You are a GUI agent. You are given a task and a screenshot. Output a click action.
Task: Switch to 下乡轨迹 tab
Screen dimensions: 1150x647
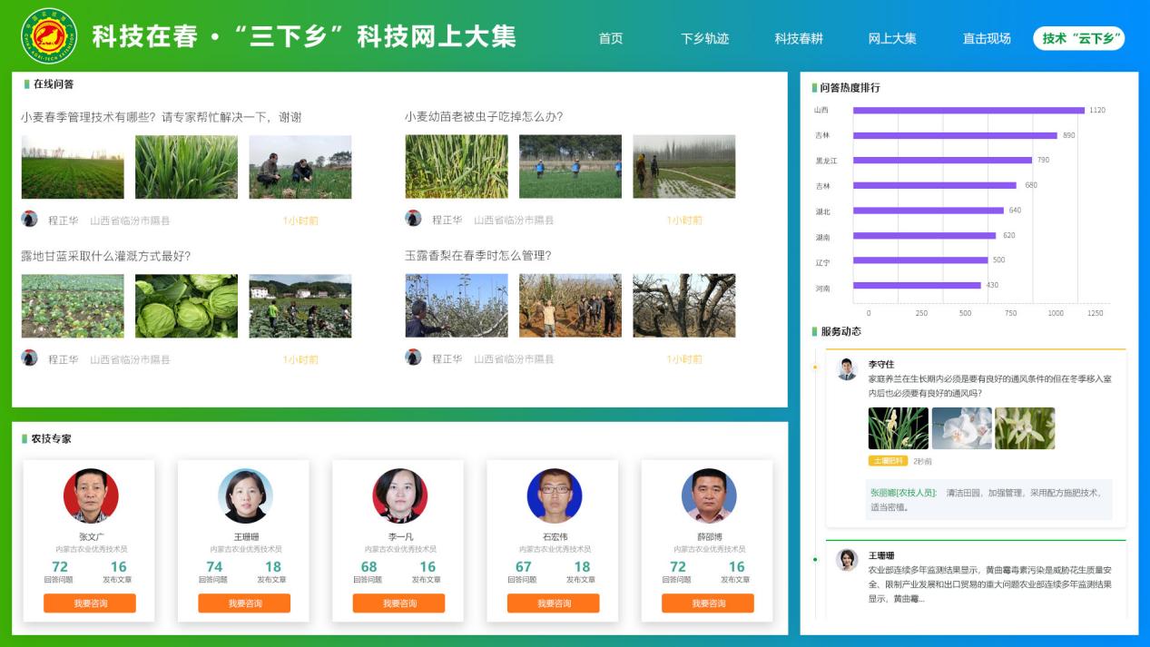click(x=704, y=39)
